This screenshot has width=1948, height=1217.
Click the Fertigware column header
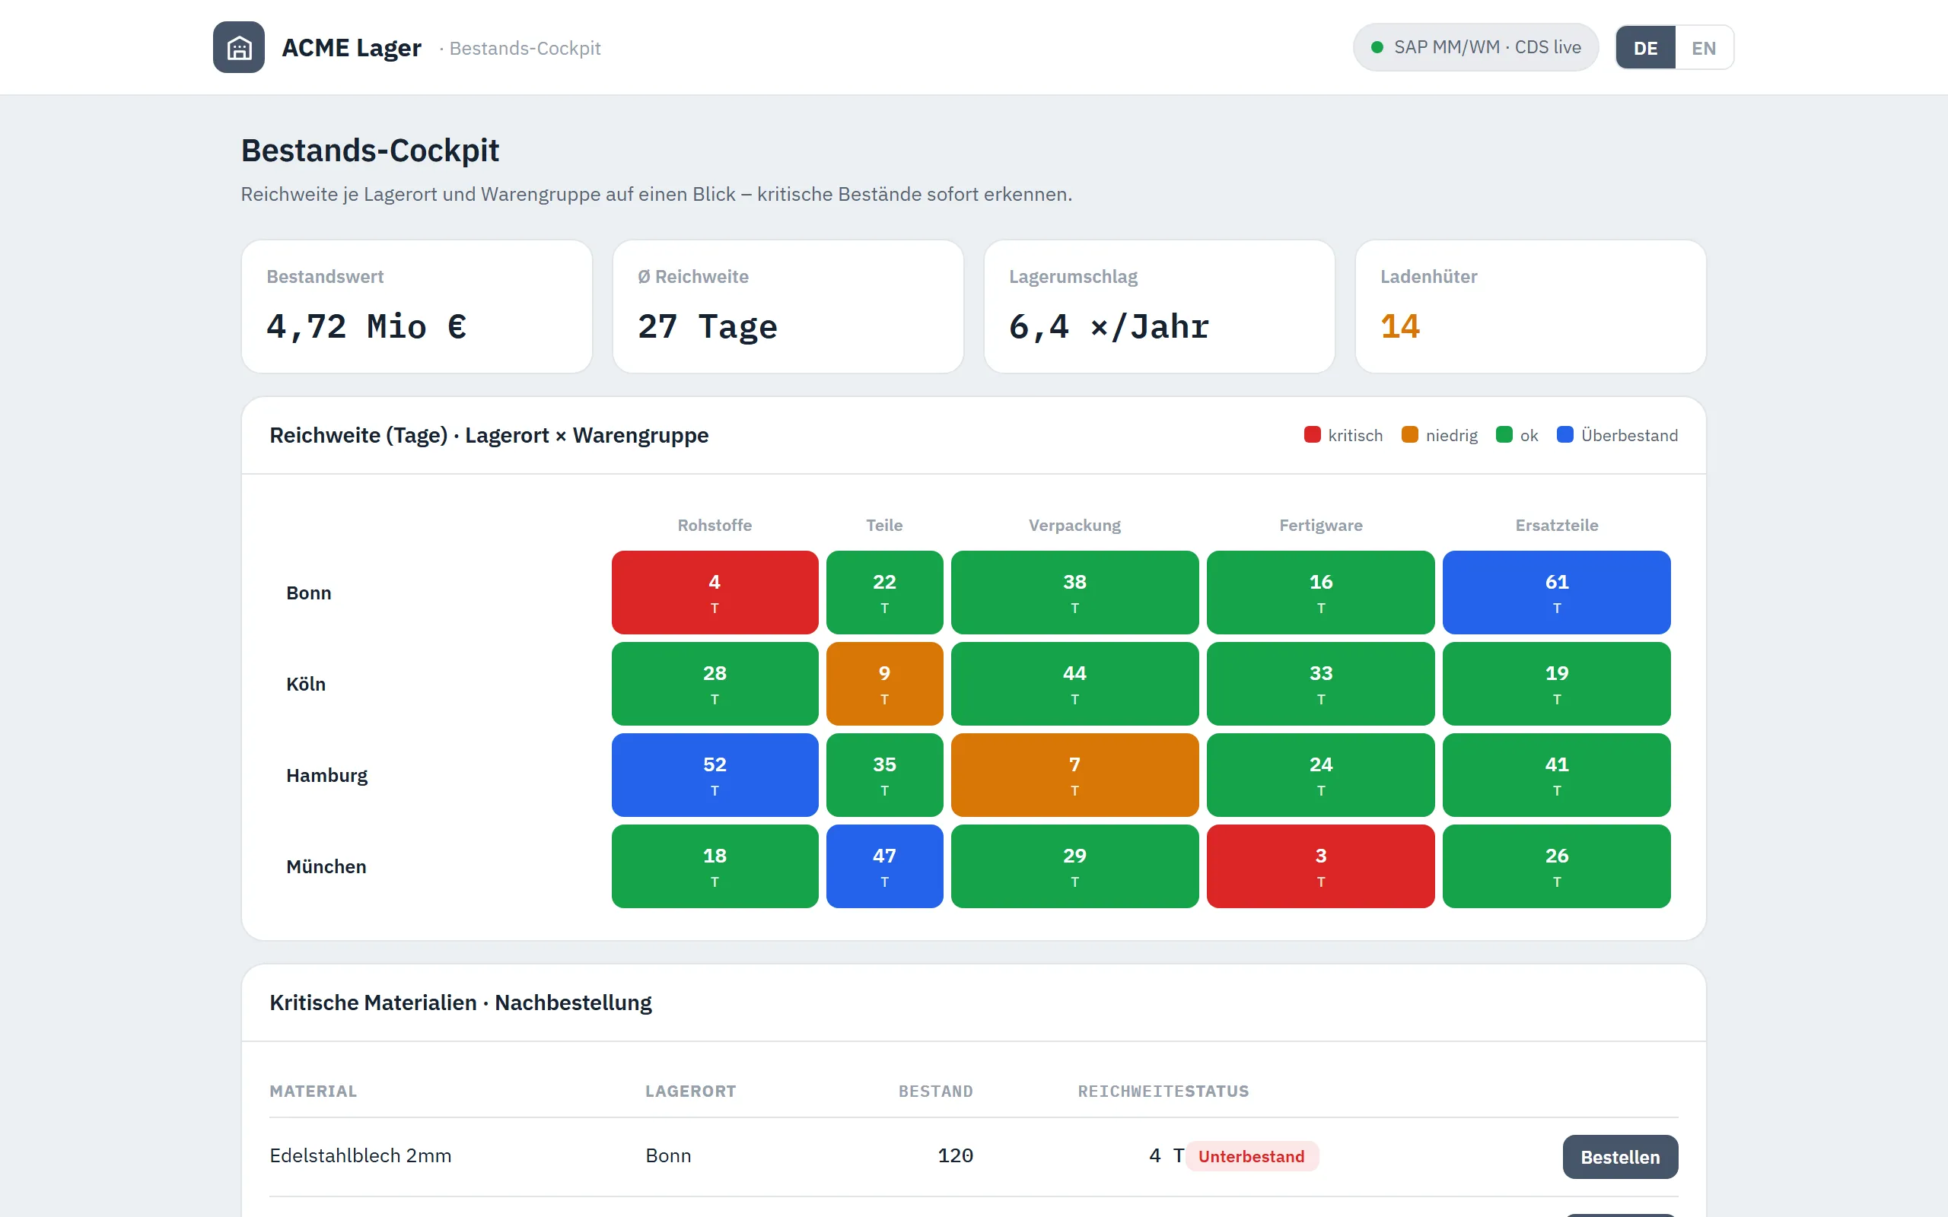point(1321,525)
